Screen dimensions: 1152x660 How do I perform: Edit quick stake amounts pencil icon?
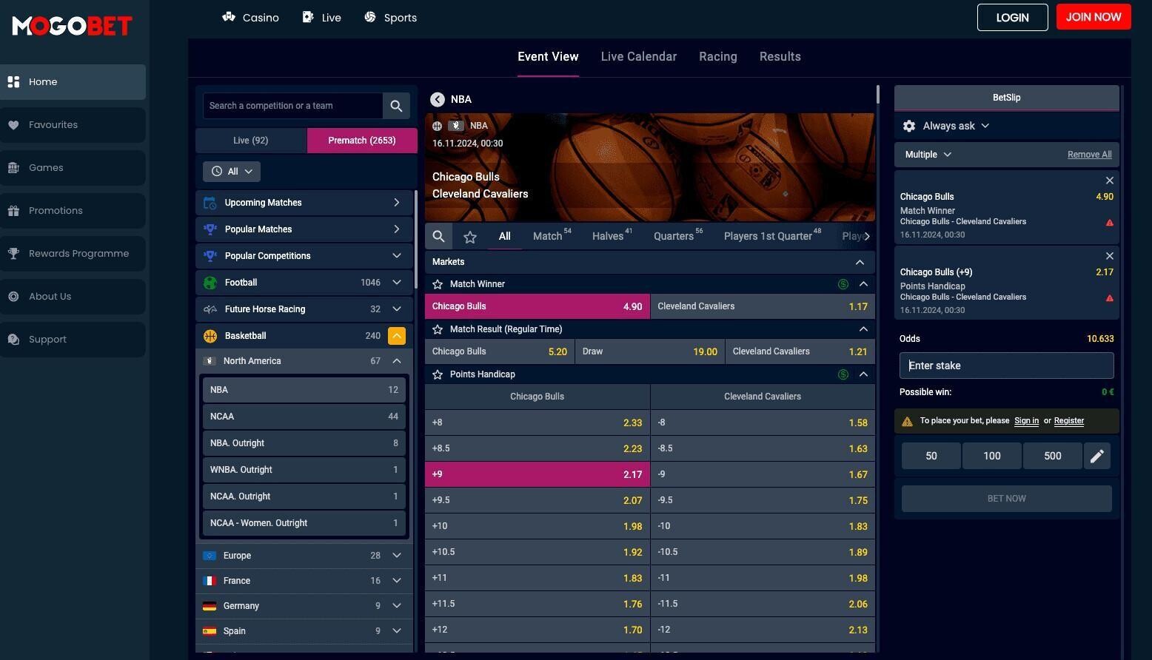click(x=1097, y=456)
